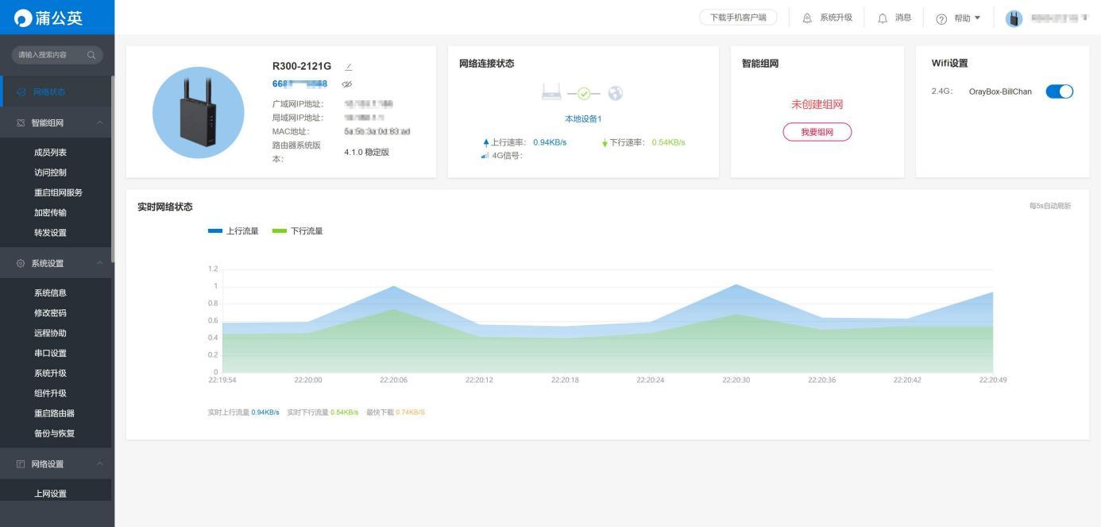Viewport: 1101px width, 527px height.
Task: Click the 我要组网 button
Action: point(817,132)
